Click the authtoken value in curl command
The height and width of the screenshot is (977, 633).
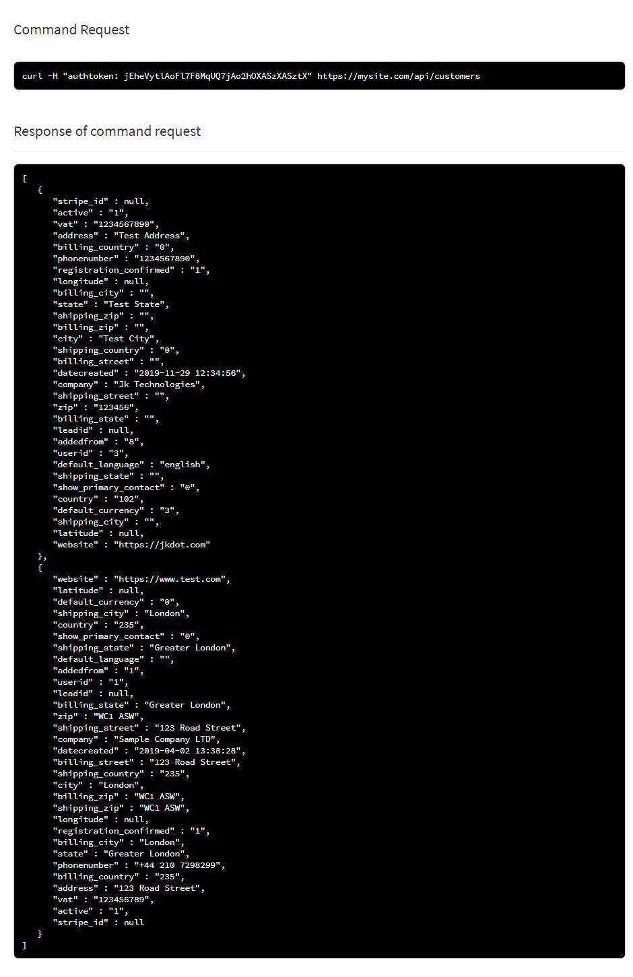tap(218, 76)
